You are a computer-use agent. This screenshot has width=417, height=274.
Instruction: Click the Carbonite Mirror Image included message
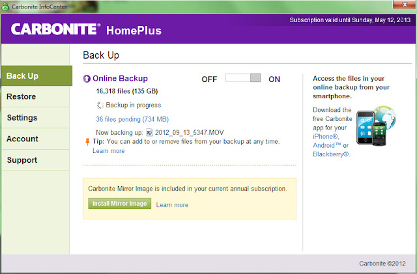[188, 189]
